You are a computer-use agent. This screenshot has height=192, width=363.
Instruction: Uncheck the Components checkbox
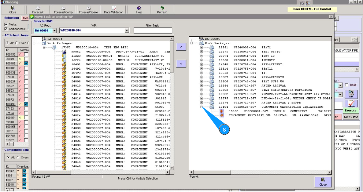(x=6, y=29)
